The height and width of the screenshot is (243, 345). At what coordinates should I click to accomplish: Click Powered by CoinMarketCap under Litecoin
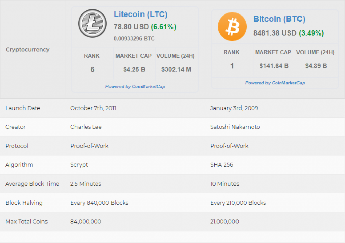[135, 87]
